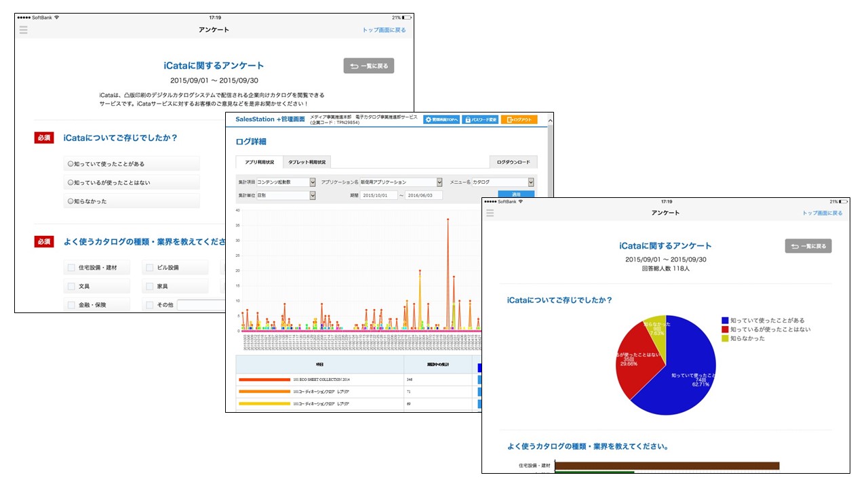Screen dimensions: 868x488
Task: Tap battery icon in top-left survey window
Action: pos(406,18)
